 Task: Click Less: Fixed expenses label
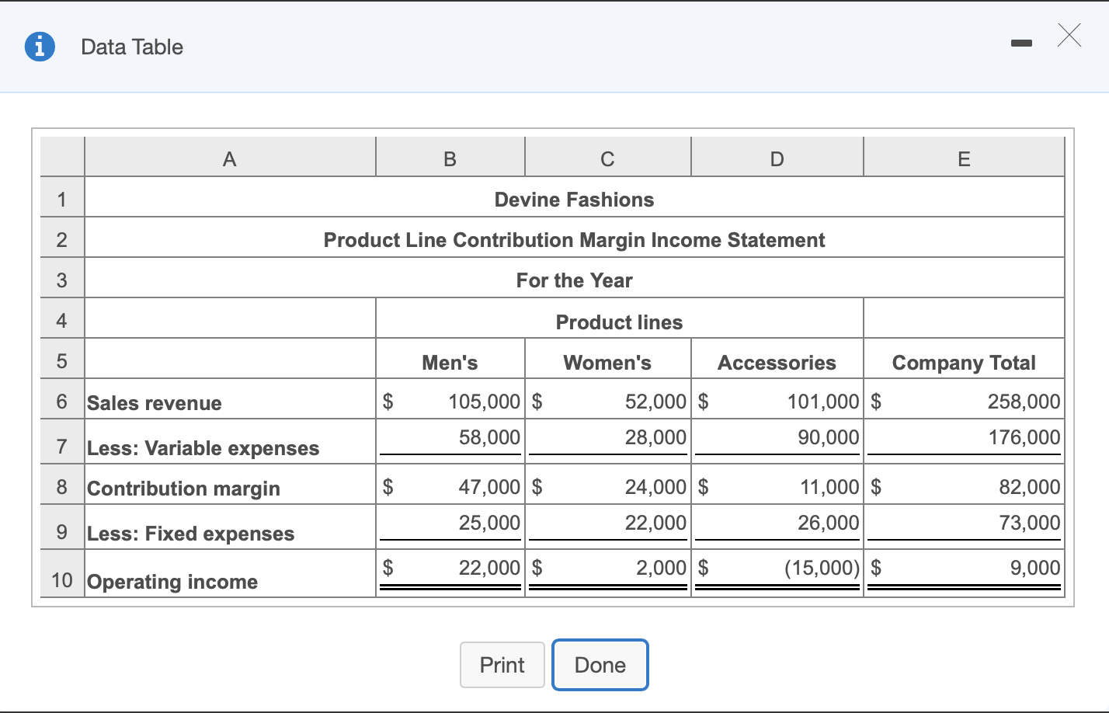pyautogui.click(x=191, y=534)
